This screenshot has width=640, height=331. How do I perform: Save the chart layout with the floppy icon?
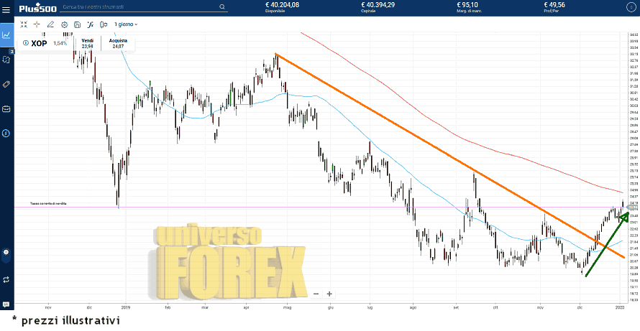tap(77, 24)
